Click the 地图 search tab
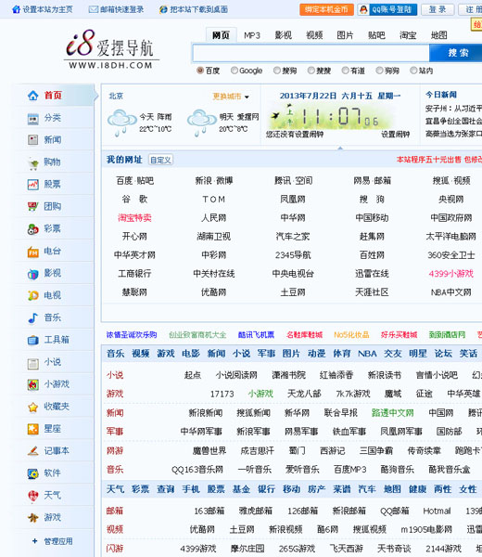The width and height of the screenshot is (482, 557). tap(439, 35)
